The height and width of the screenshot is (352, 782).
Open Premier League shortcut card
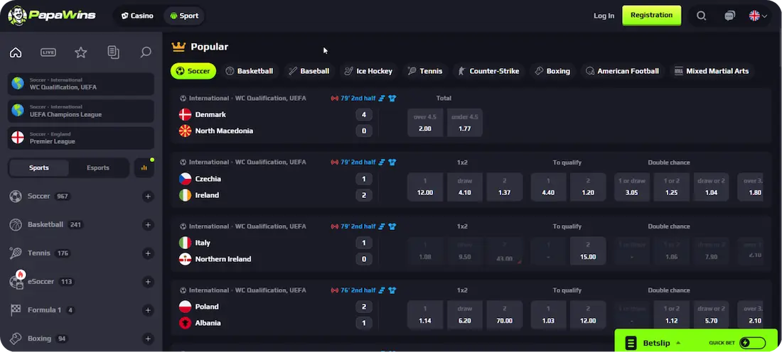click(81, 138)
